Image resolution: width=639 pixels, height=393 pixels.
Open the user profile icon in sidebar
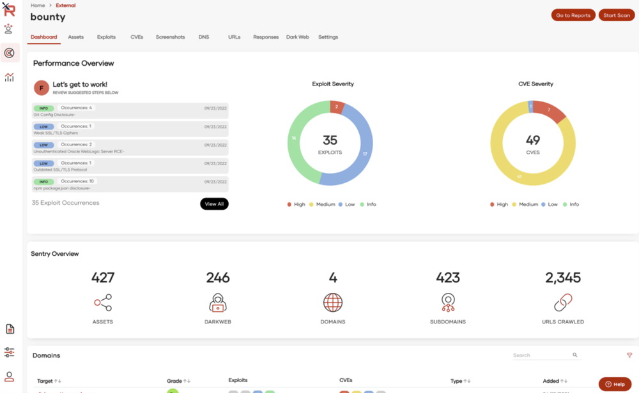[x=10, y=376]
